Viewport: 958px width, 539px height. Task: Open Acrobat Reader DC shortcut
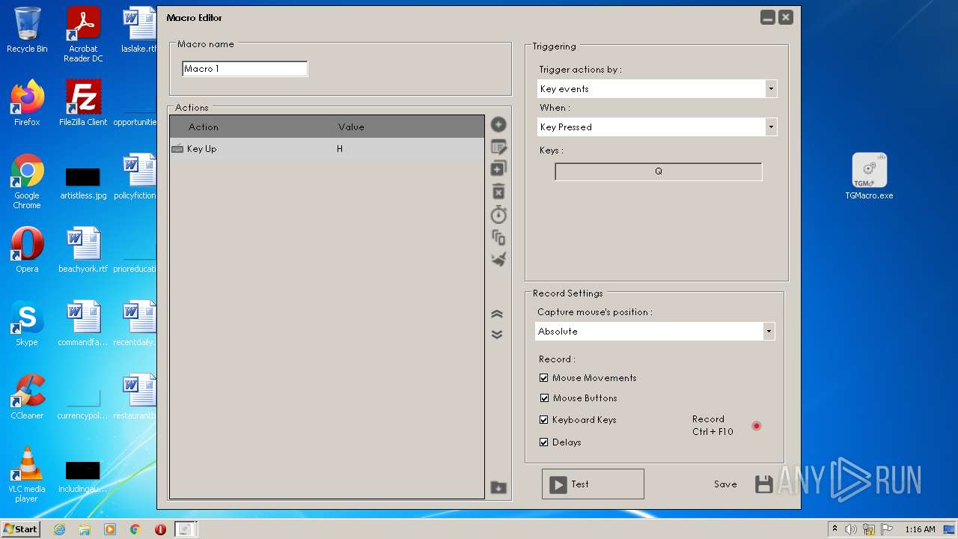point(83,34)
